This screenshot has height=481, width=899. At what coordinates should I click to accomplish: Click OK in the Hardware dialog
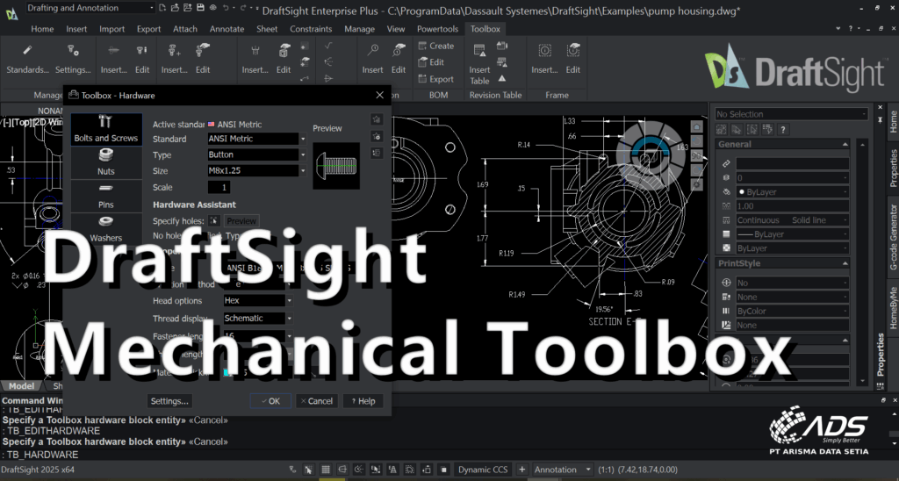pos(270,401)
